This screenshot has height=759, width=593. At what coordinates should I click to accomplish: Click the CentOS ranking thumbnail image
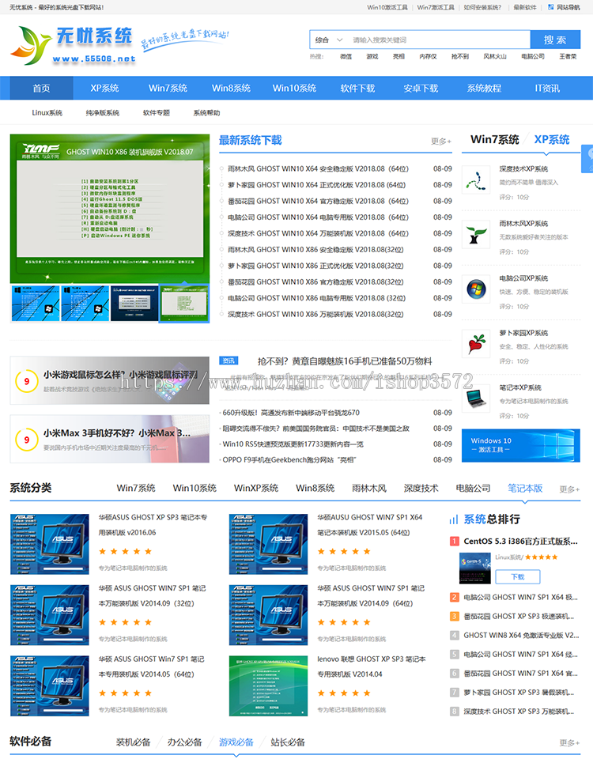(x=475, y=568)
